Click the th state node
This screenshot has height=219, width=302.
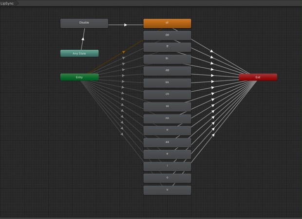coord(167,59)
